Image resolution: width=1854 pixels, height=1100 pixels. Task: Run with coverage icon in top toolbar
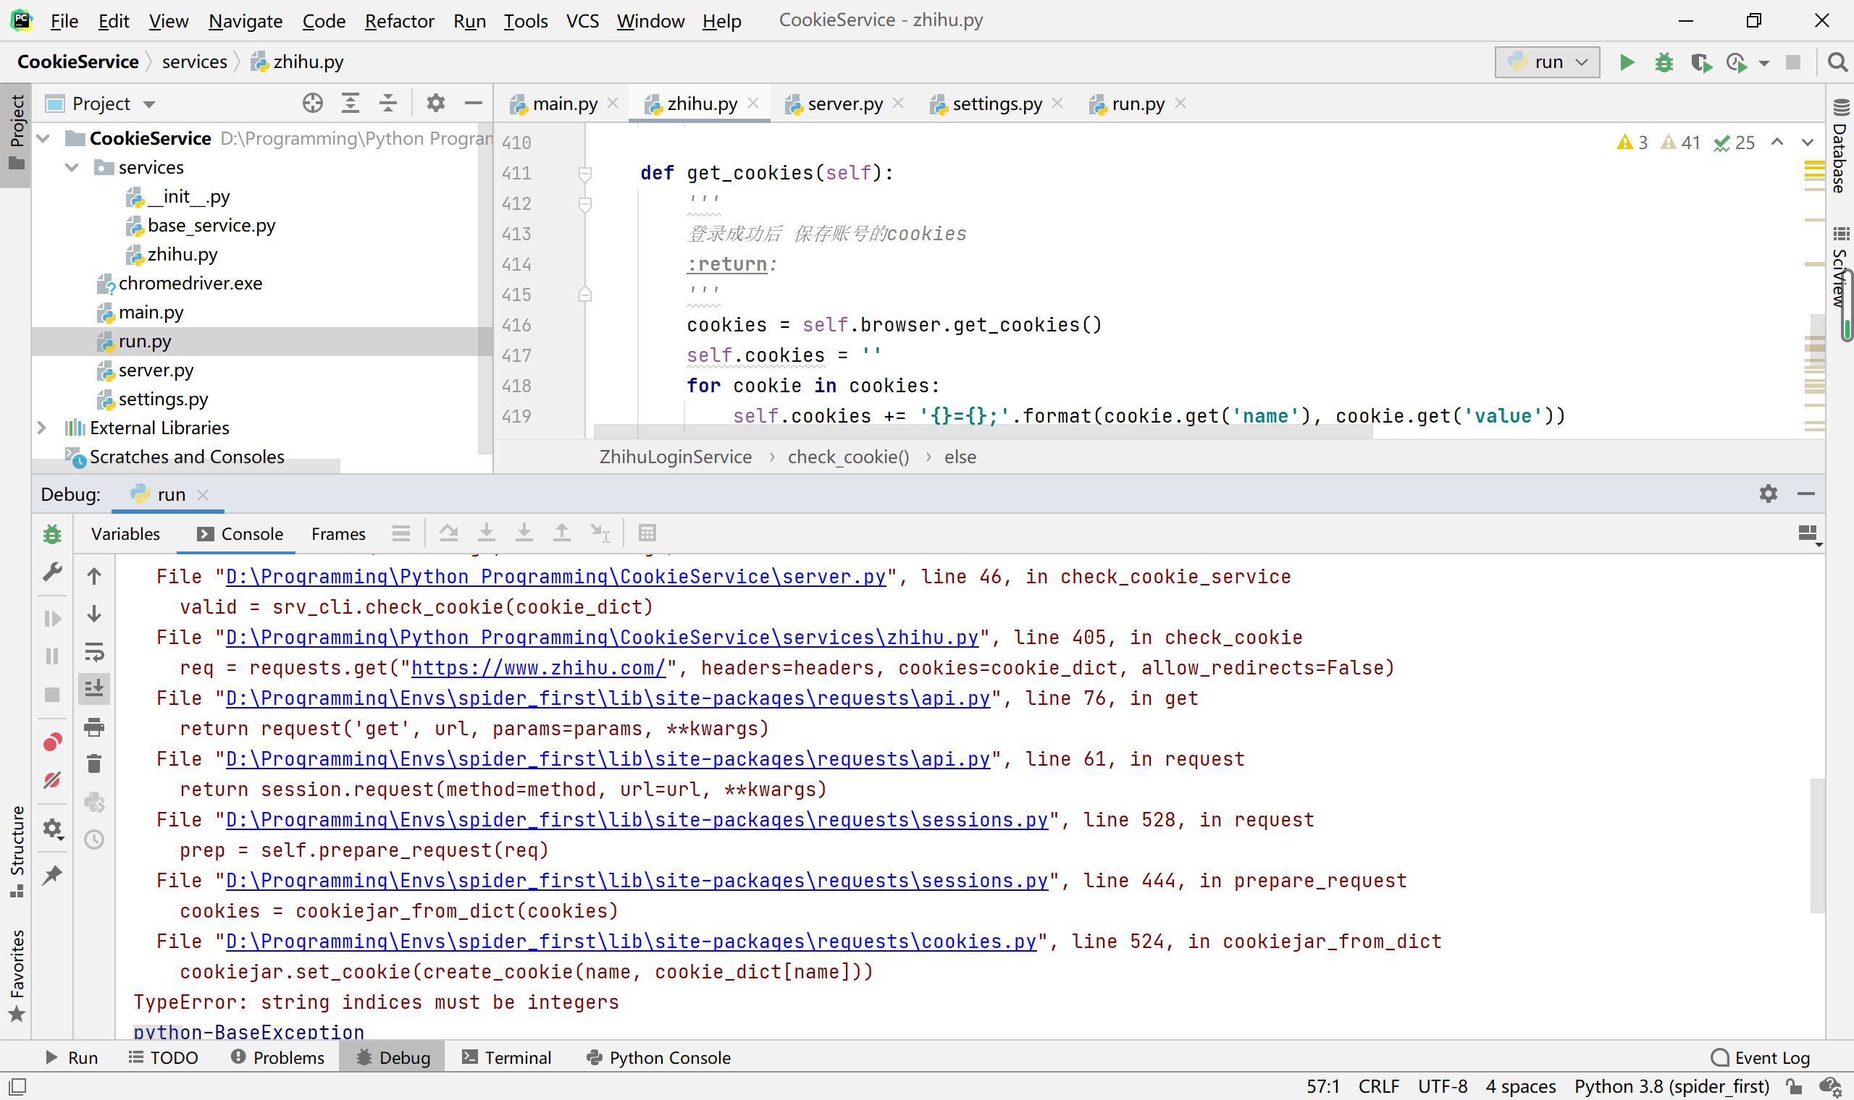(1701, 62)
